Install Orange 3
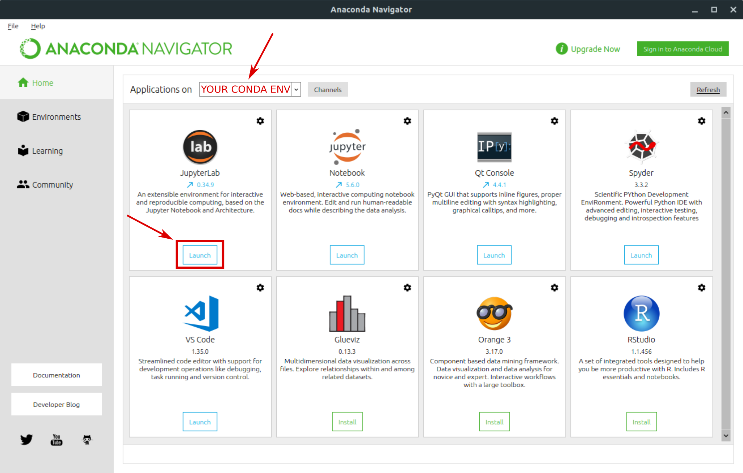This screenshot has height=473, width=743. click(494, 422)
